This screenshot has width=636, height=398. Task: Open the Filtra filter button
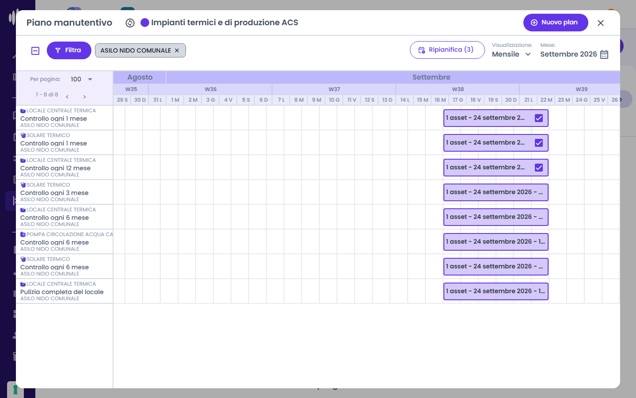coord(69,50)
